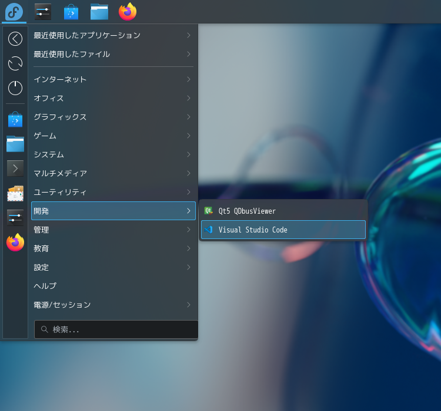Viewport: 441px width, 411px height.
Task: Focus the 検索... search field
Action: 116,329
